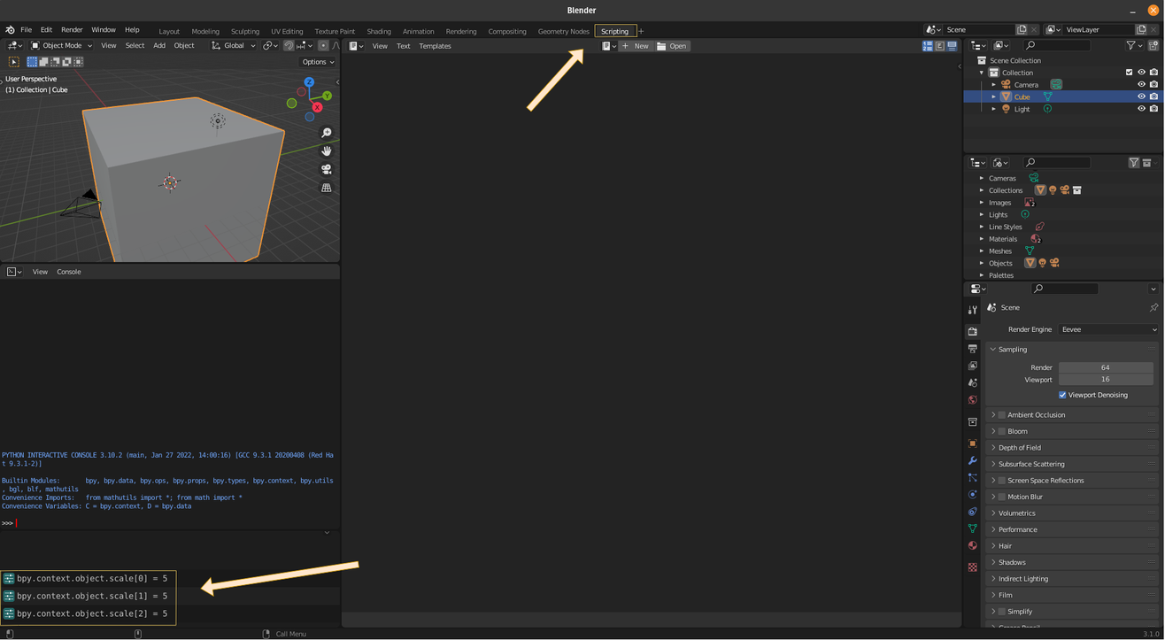Open the Tool Properties screwdriver icon

(972, 309)
